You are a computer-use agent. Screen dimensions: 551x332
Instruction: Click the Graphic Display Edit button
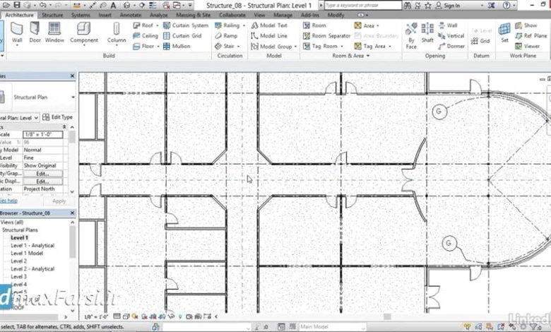point(42,182)
